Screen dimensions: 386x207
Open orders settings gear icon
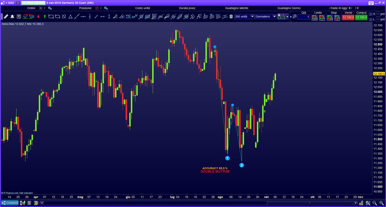click(x=50, y=8)
